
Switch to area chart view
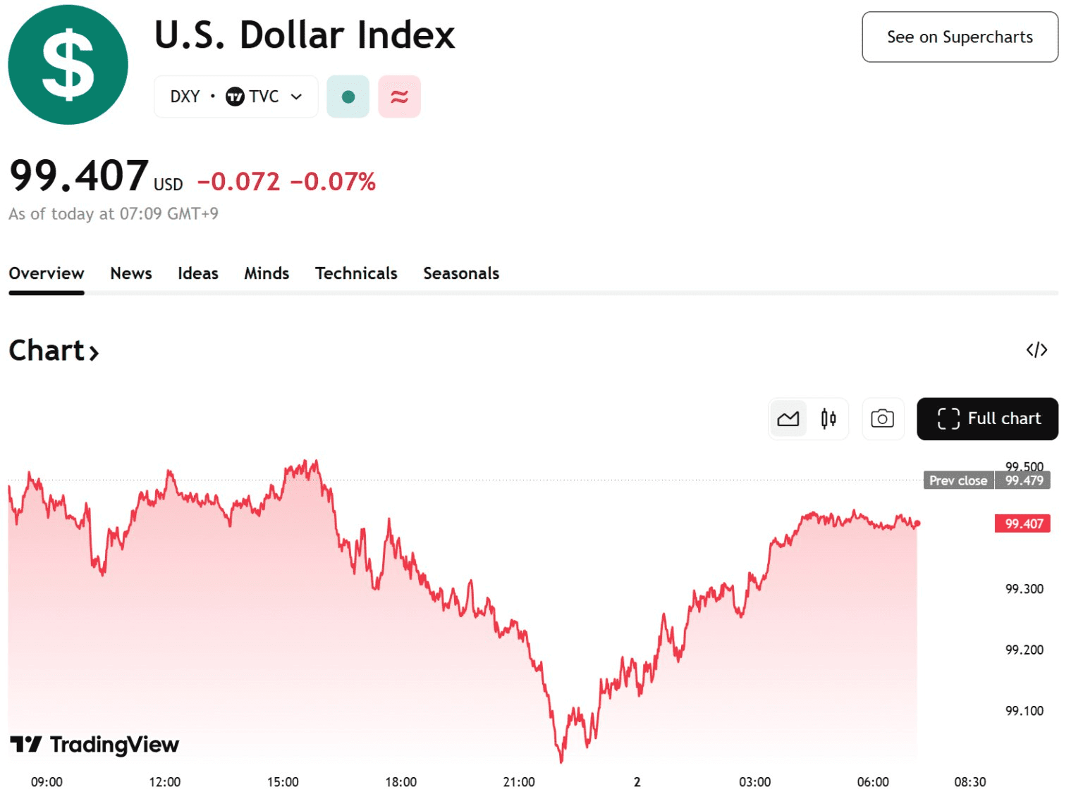pos(788,419)
